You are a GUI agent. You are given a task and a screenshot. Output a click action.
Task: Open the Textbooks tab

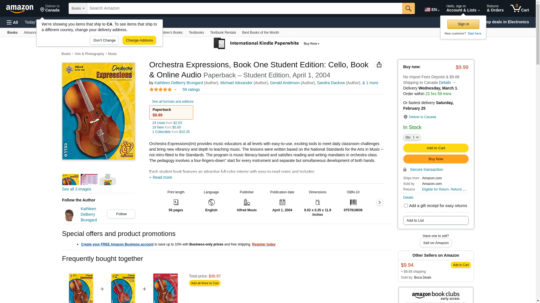(196, 33)
